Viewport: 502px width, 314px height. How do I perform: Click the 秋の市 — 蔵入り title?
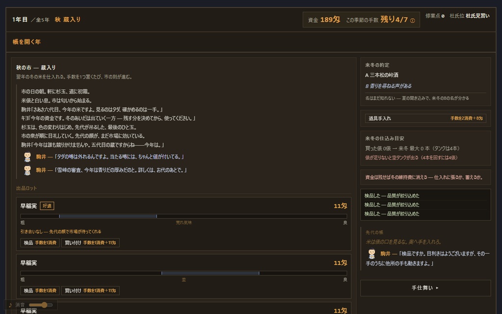[x=36, y=68]
